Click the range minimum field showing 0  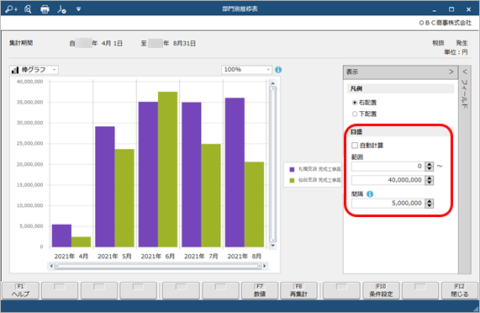click(x=388, y=167)
